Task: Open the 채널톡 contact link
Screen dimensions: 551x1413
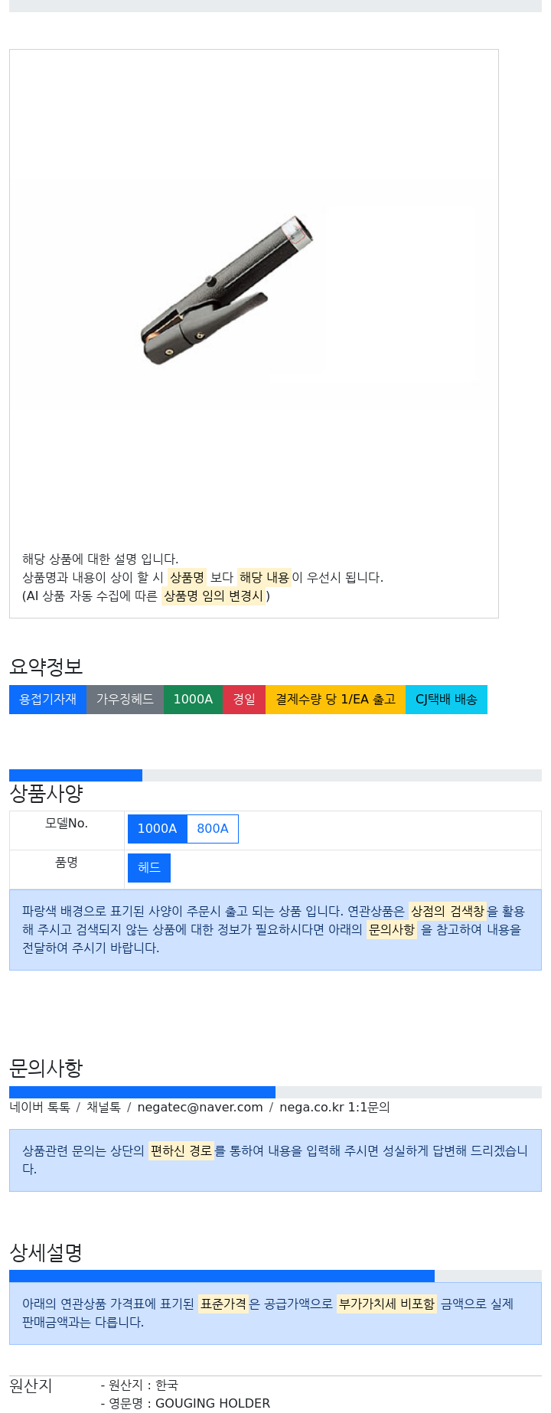Action: coord(103,1108)
